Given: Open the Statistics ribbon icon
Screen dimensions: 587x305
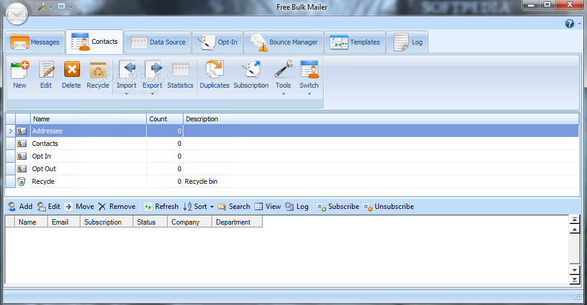Looking at the screenshot, I should (x=180, y=70).
